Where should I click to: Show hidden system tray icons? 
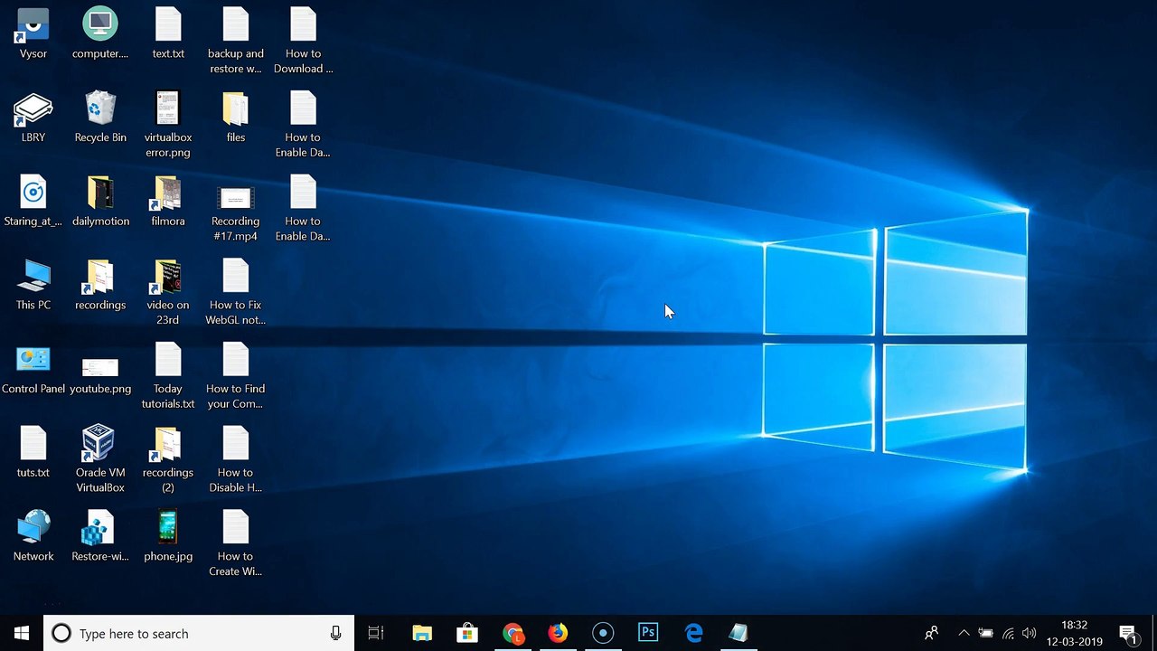(964, 633)
